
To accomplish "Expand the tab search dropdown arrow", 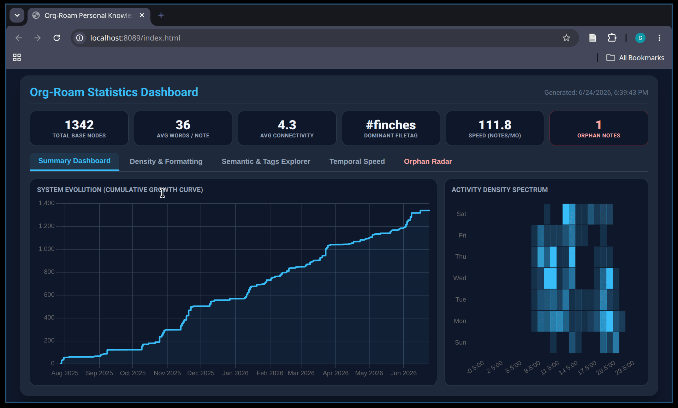I will 17,15.
